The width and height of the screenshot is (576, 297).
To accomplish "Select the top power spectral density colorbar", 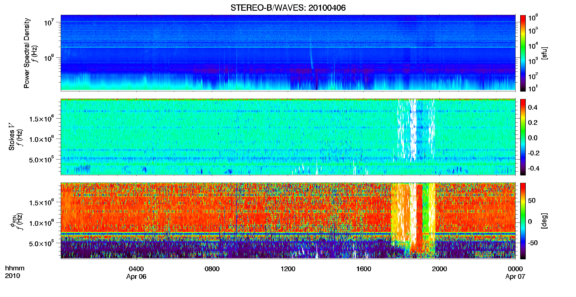I will click(x=523, y=53).
